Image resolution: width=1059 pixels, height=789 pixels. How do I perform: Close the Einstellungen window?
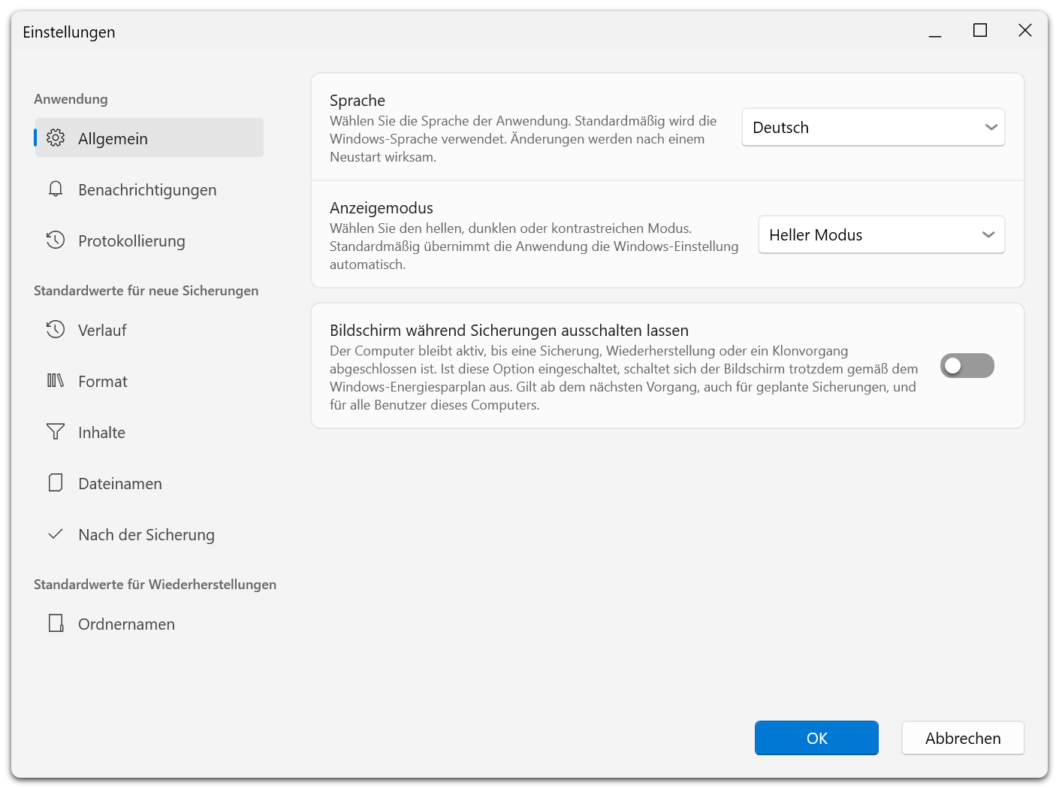click(x=1025, y=31)
